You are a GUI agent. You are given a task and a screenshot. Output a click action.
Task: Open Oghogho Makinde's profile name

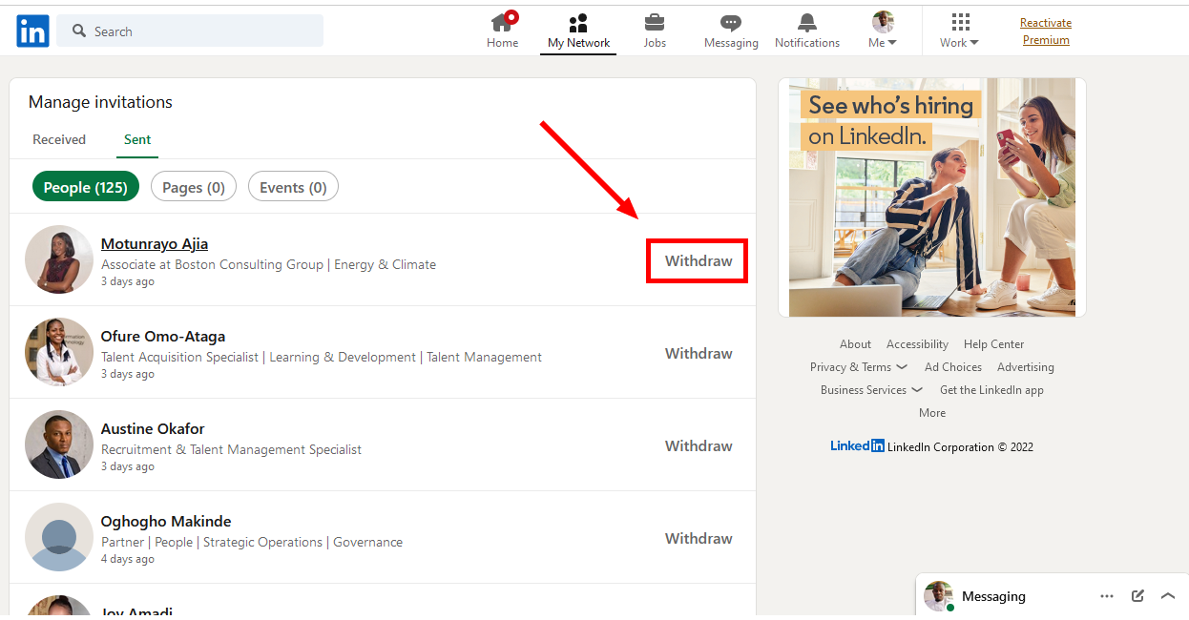click(x=166, y=522)
